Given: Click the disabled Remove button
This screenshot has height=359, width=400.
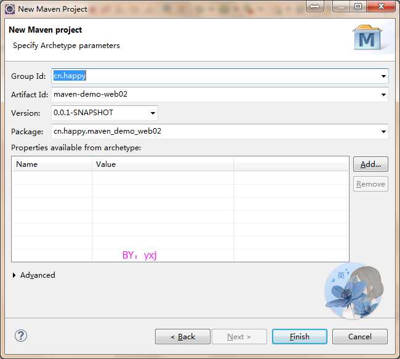Looking at the screenshot, I should pos(370,184).
